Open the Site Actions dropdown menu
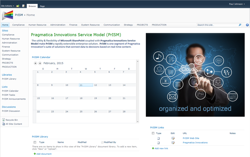Viewport: 250px width, 157px height. pyautogui.click(x=8, y=6)
